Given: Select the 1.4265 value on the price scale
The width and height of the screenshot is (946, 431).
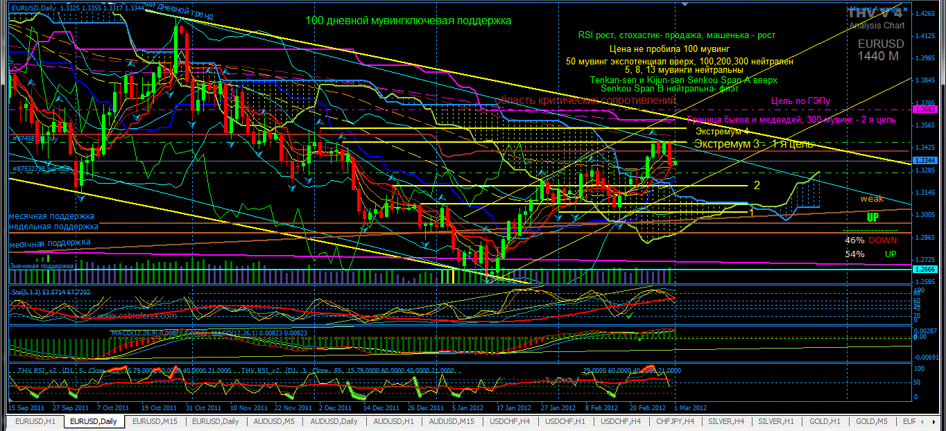Looking at the screenshot, I should click(x=925, y=13).
